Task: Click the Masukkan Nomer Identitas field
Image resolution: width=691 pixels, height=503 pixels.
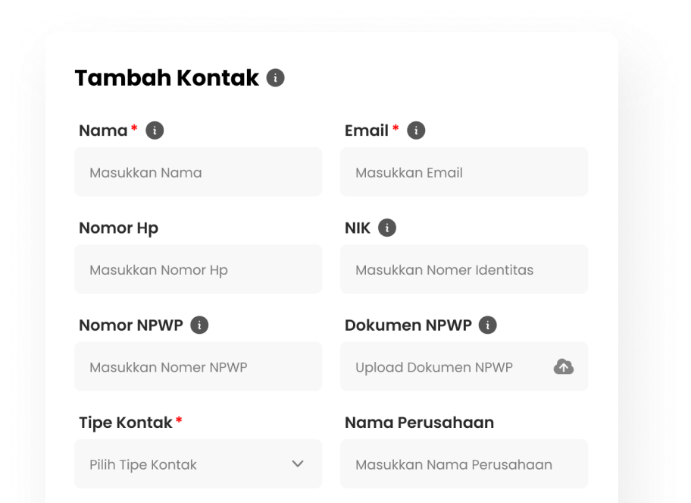Action: click(x=464, y=269)
